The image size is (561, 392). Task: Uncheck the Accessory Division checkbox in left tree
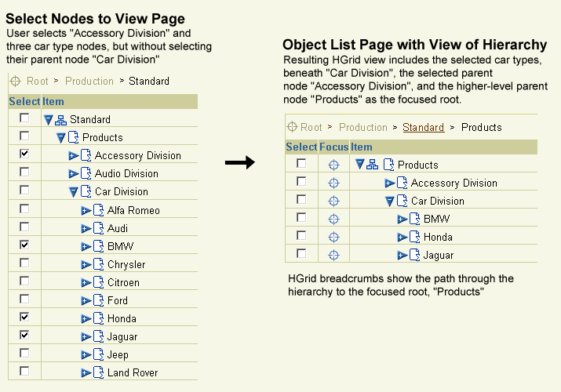click(x=24, y=154)
